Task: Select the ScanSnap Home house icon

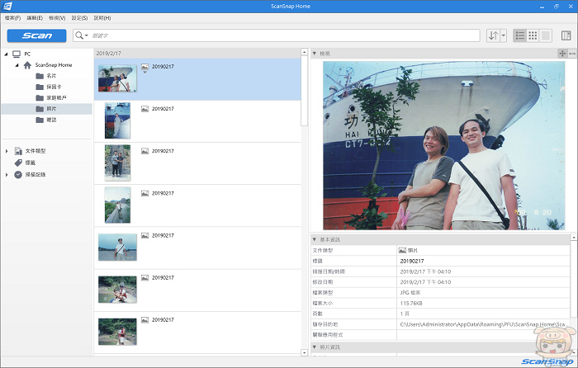Action: tap(27, 65)
